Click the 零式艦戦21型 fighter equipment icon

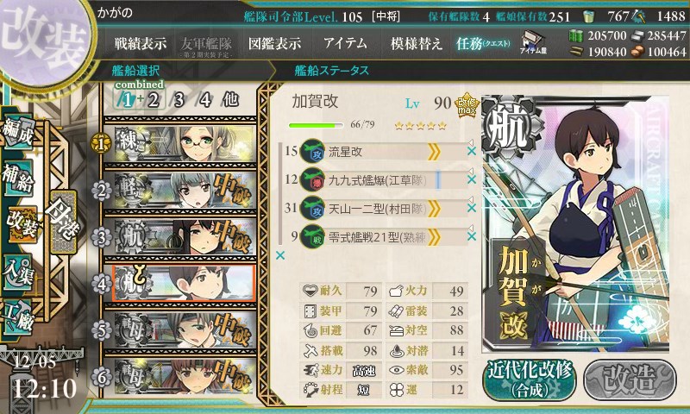312,237
